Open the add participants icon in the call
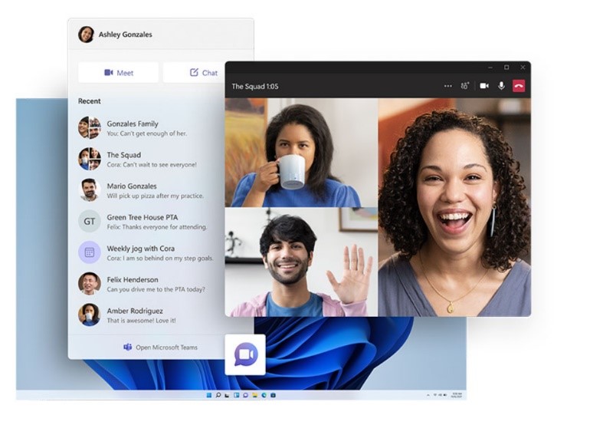This screenshot has width=590, height=425. [465, 86]
